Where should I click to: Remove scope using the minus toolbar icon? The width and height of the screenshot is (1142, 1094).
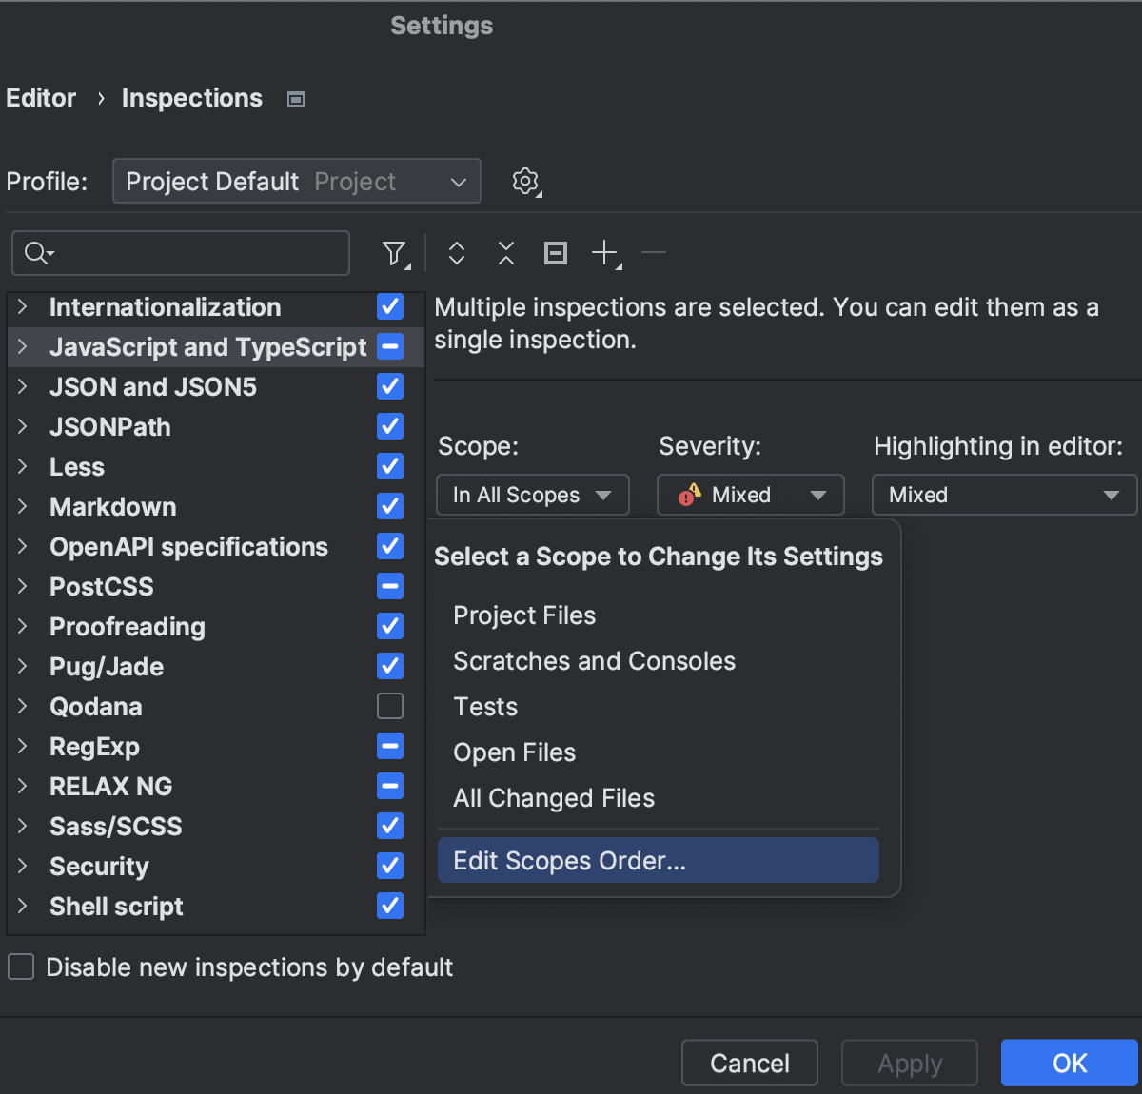(654, 253)
